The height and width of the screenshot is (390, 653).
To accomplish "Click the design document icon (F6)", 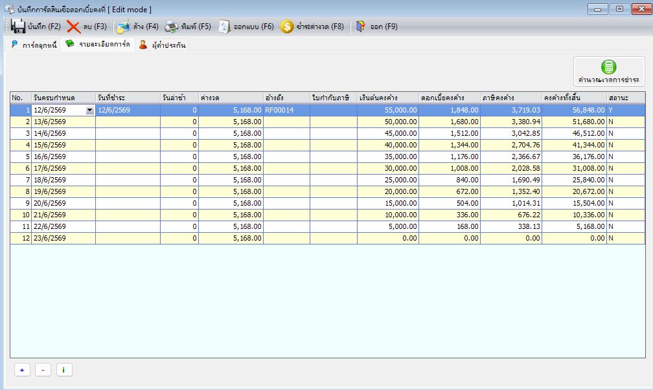I will pyautogui.click(x=224, y=27).
